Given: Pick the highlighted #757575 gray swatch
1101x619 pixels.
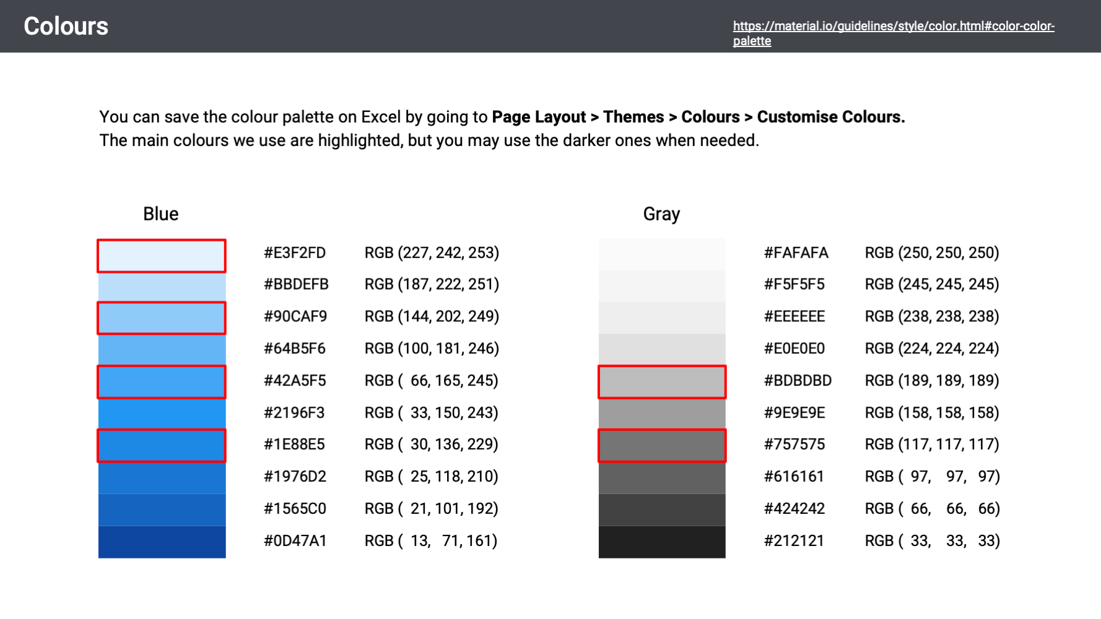Looking at the screenshot, I should (662, 446).
